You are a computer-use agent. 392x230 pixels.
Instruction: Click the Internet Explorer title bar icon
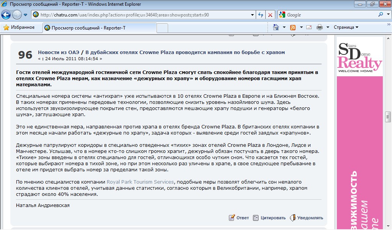(4, 4)
